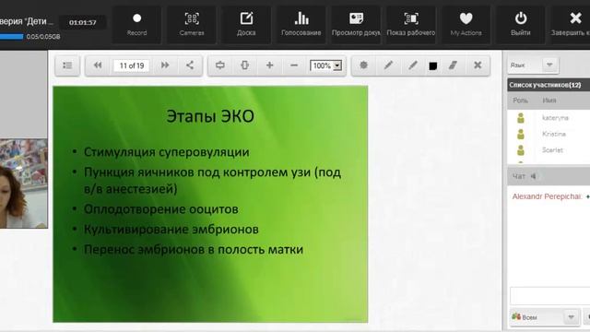Start Показ рабочего стола sharing
The width and height of the screenshot is (590, 332).
point(411,25)
